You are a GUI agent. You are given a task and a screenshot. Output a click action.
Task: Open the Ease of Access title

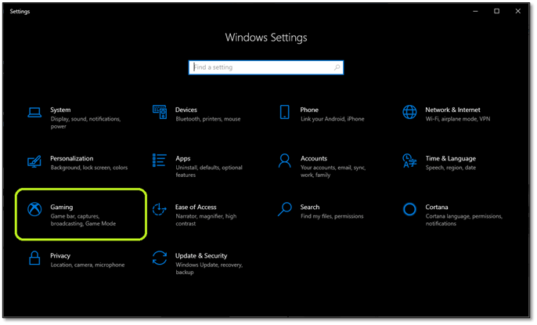coord(196,208)
